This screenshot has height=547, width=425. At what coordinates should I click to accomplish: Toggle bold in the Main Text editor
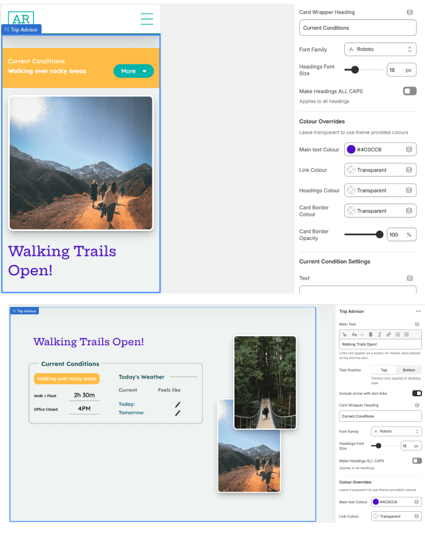pyautogui.click(x=371, y=334)
